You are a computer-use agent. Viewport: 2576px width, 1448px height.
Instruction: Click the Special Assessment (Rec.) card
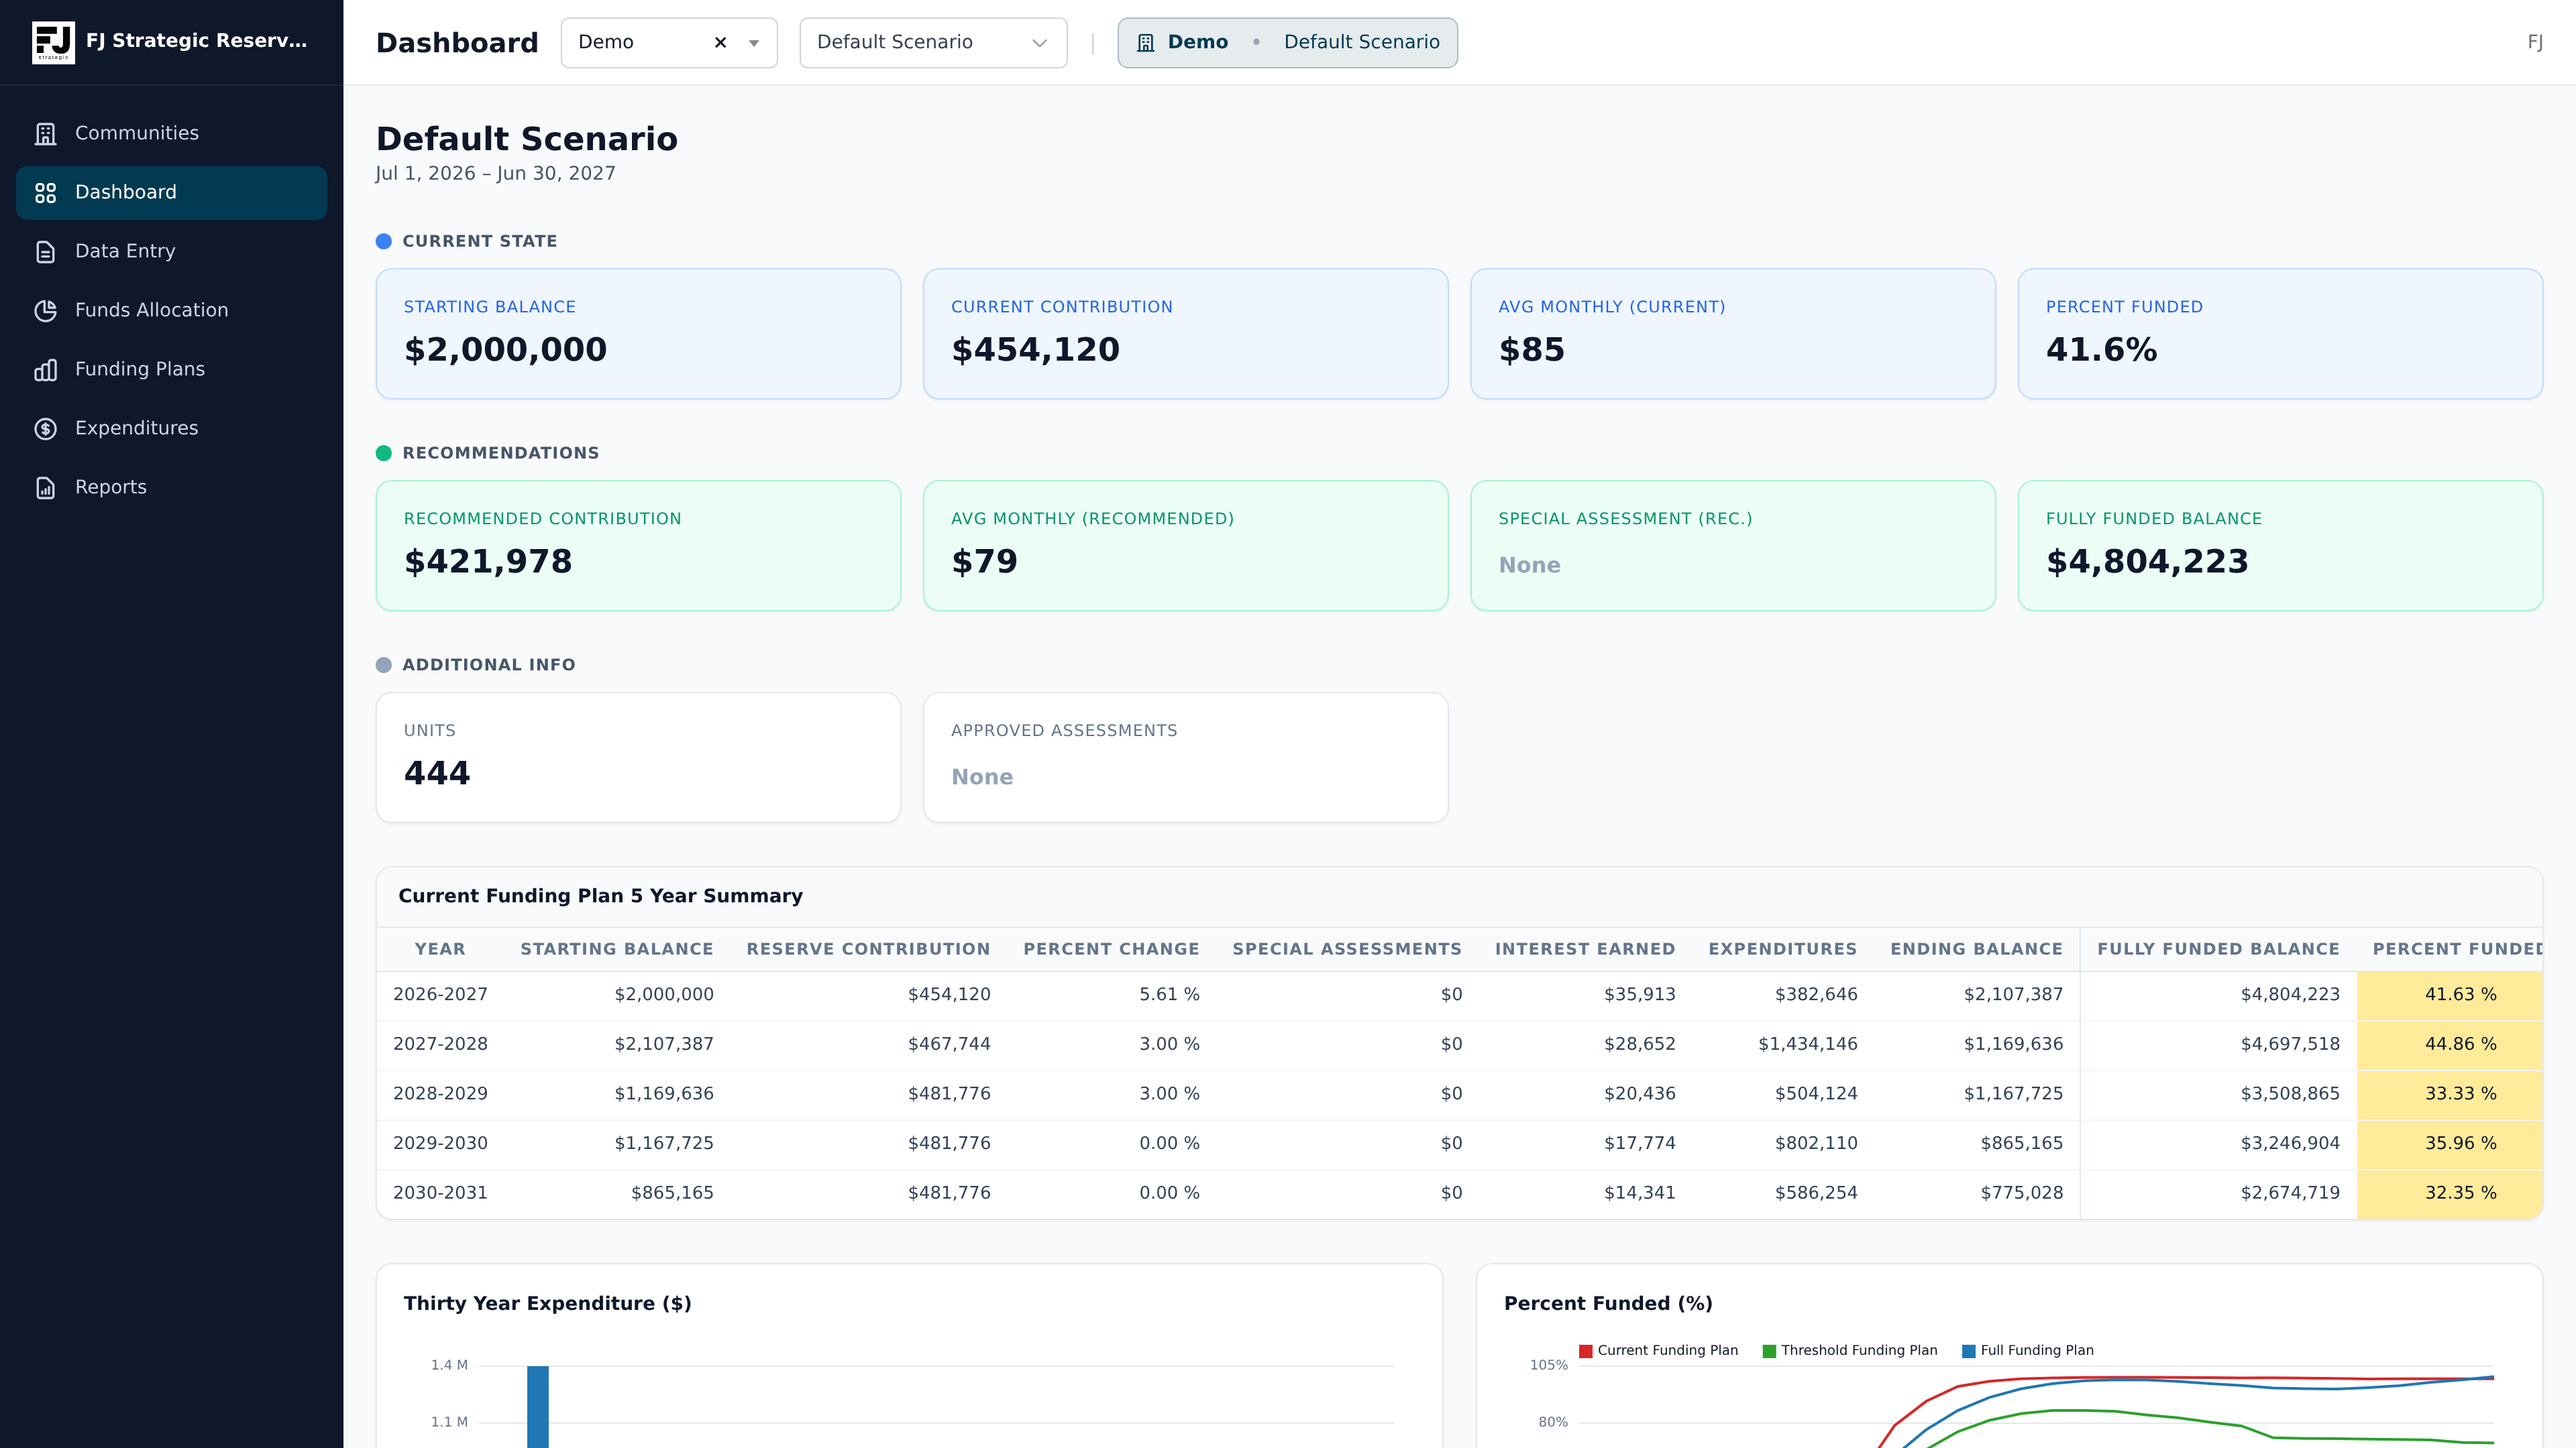1733,546
